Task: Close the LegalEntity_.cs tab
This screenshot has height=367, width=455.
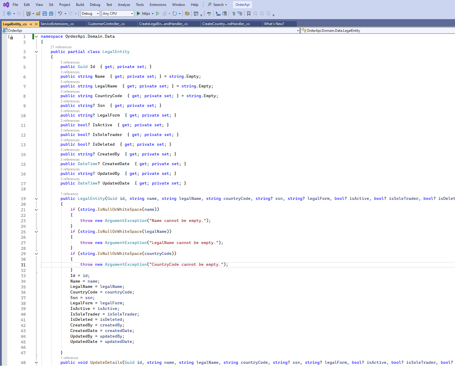Action: 36,24
